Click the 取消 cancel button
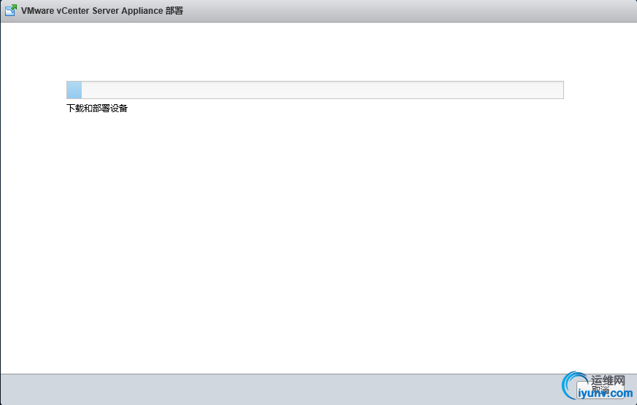Image resolution: width=637 pixels, height=405 pixels. [x=600, y=390]
